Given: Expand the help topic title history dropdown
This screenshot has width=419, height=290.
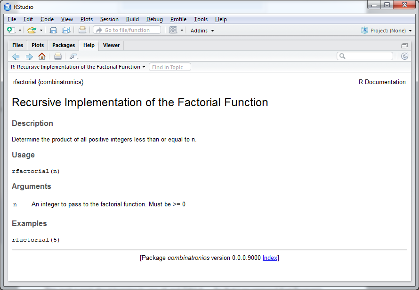Looking at the screenshot, I should pyautogui.click(x=144, y=67).
